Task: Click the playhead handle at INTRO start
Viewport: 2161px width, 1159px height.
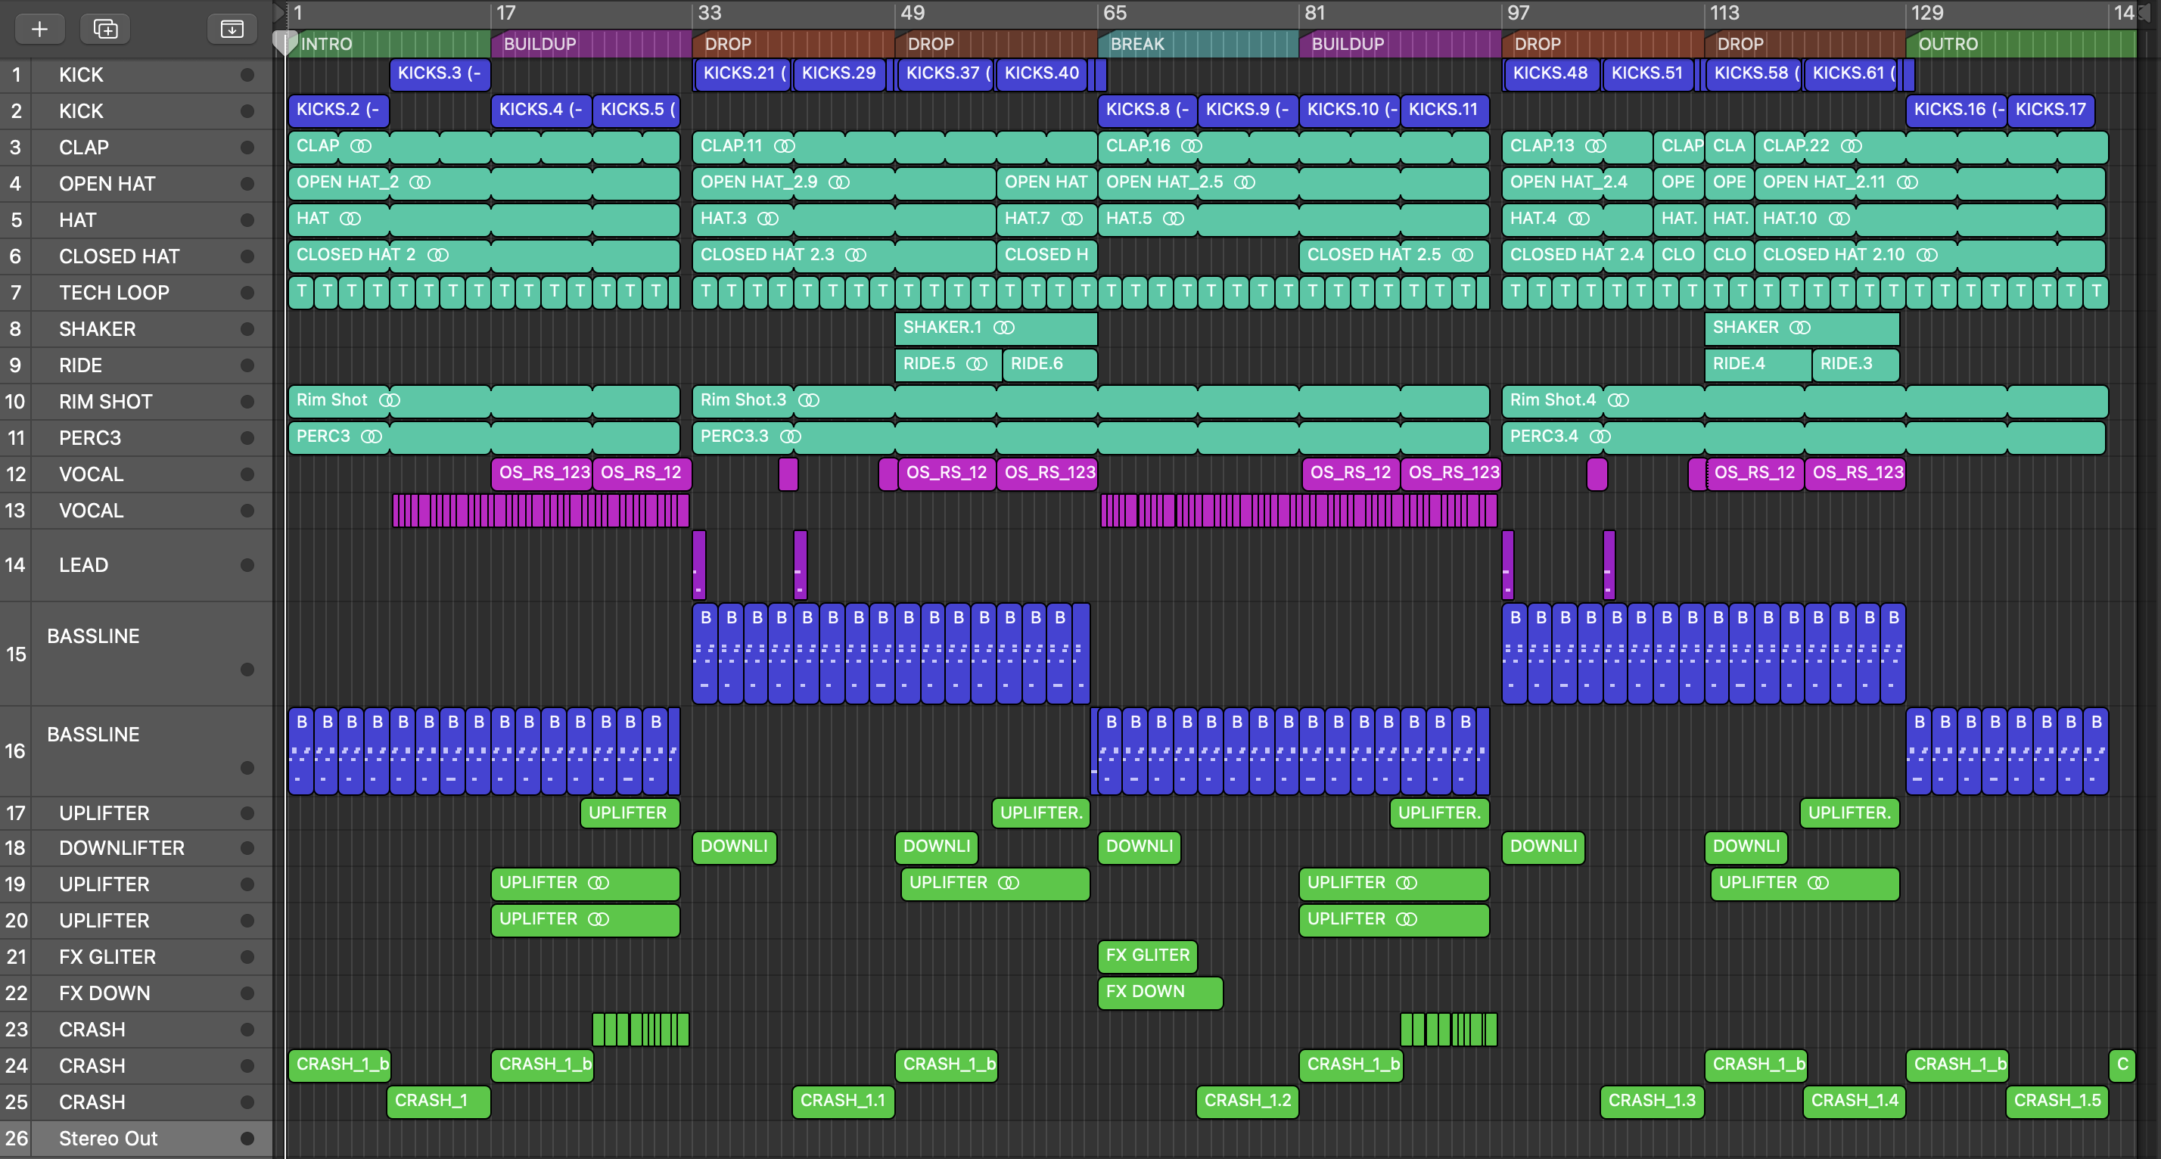Action: pos(285,42)
